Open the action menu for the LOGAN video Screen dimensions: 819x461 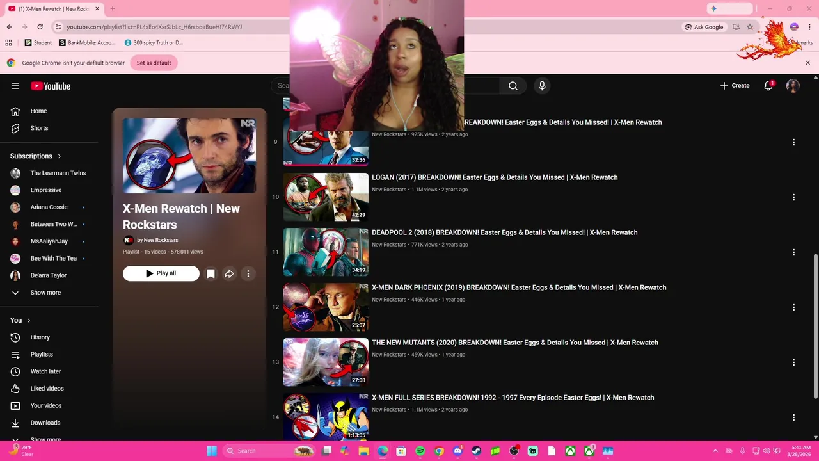click(793, 197)
